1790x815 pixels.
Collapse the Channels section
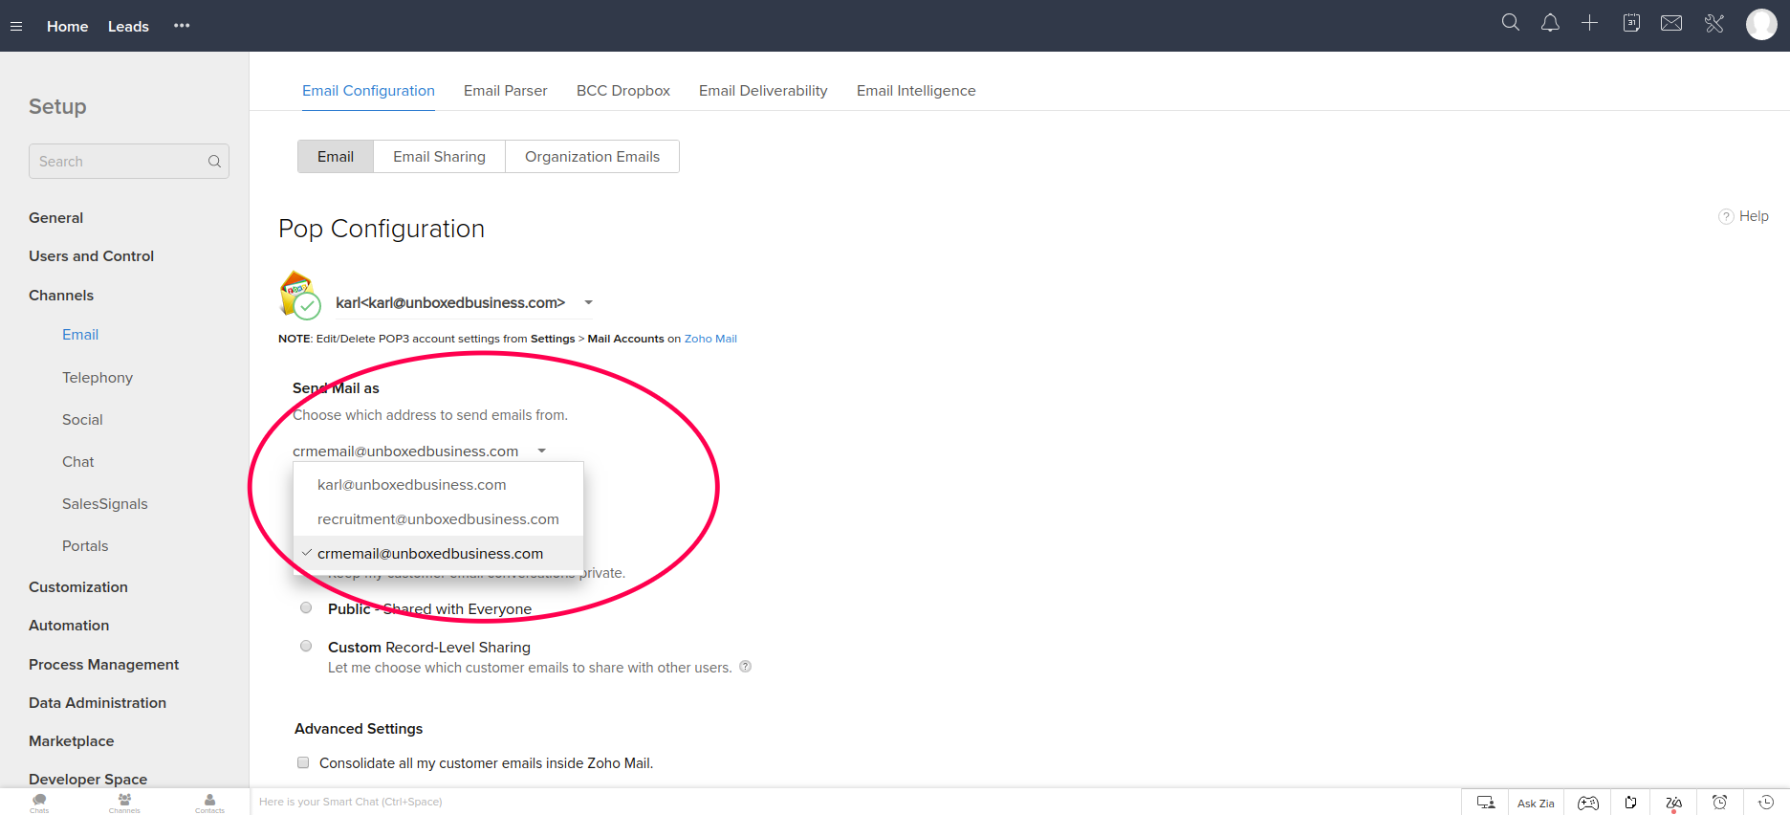[x=61, y=296]
